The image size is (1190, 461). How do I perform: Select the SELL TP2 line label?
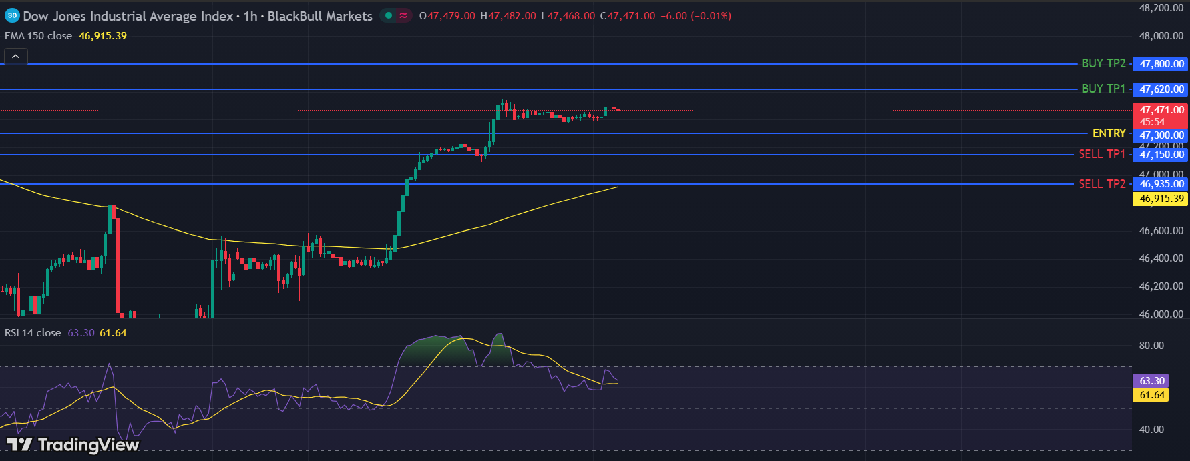[x=1102, y=184]
